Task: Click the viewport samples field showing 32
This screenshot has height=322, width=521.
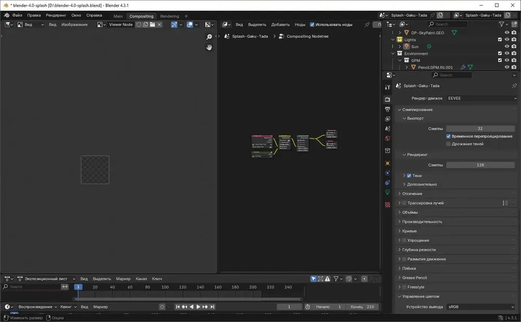Action: point(480,128)
